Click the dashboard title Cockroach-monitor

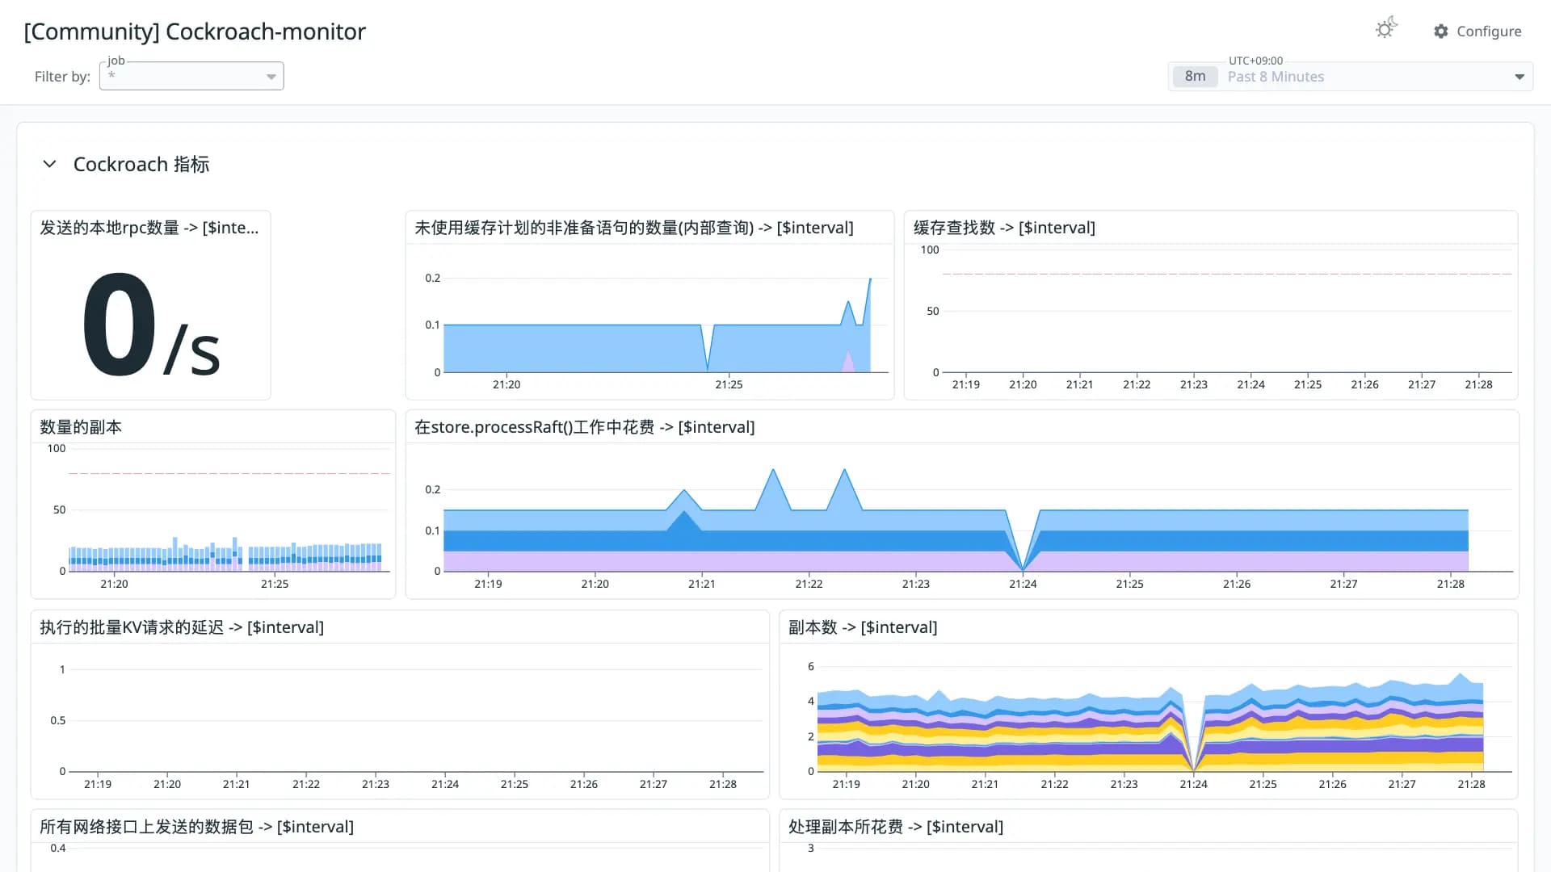195,31
